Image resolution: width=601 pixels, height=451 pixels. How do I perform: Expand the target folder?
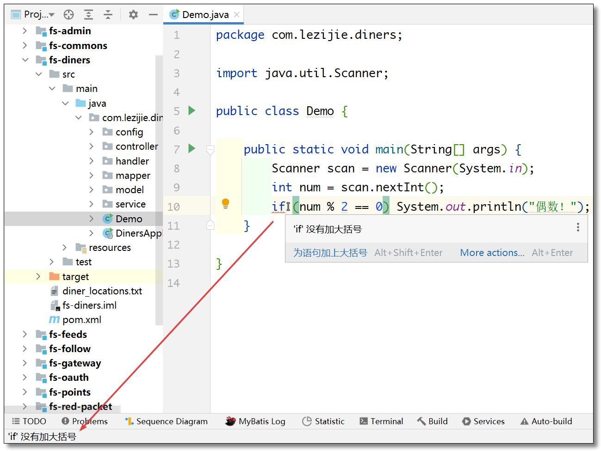[x=38, y=276]
